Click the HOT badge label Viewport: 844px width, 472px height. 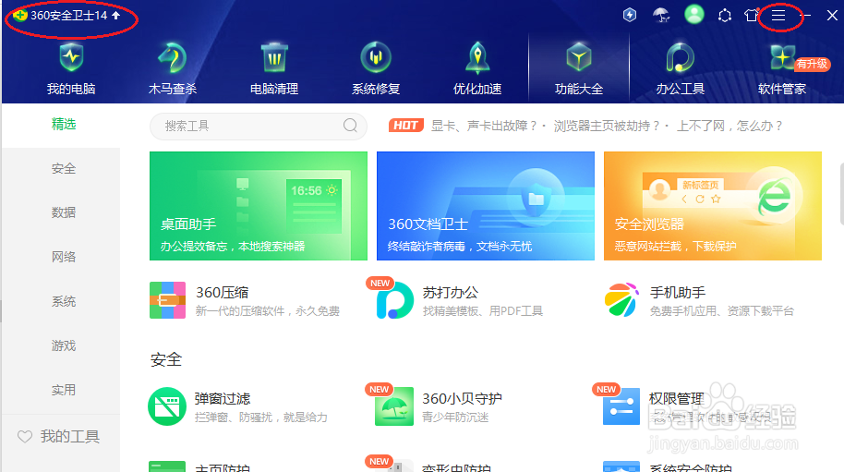click(406, 126)
